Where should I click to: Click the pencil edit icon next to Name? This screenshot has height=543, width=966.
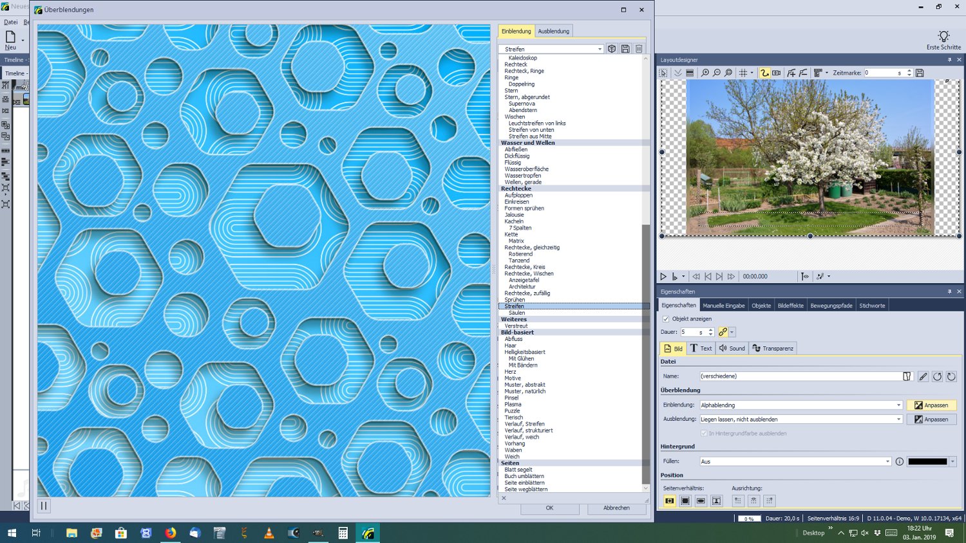(923, 376)
